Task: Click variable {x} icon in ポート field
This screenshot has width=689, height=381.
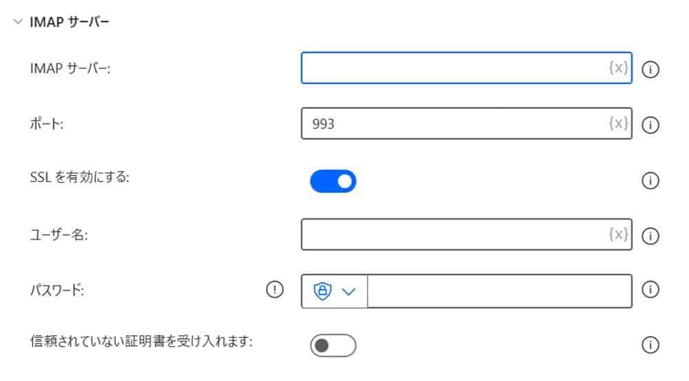Action: [618, 123]
